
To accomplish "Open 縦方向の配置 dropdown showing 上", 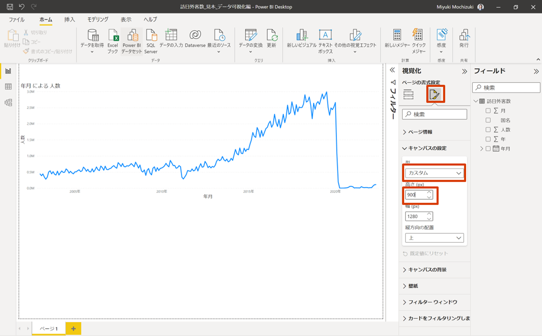I will coord(434,238).
